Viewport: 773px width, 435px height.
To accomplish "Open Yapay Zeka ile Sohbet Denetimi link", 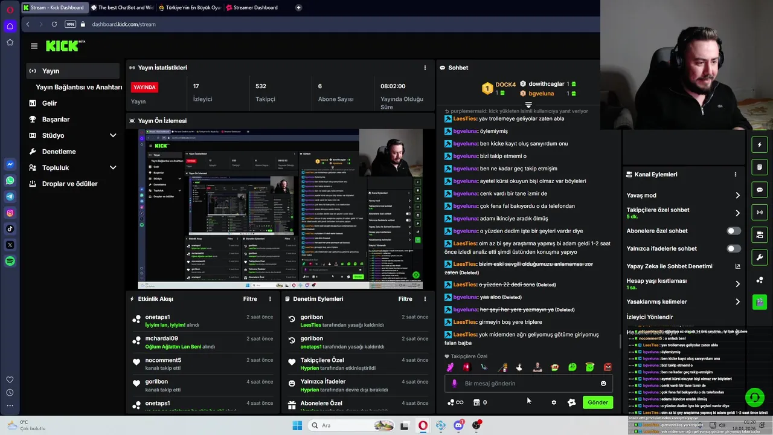I will pyautogui.click(x=683, y=266).
